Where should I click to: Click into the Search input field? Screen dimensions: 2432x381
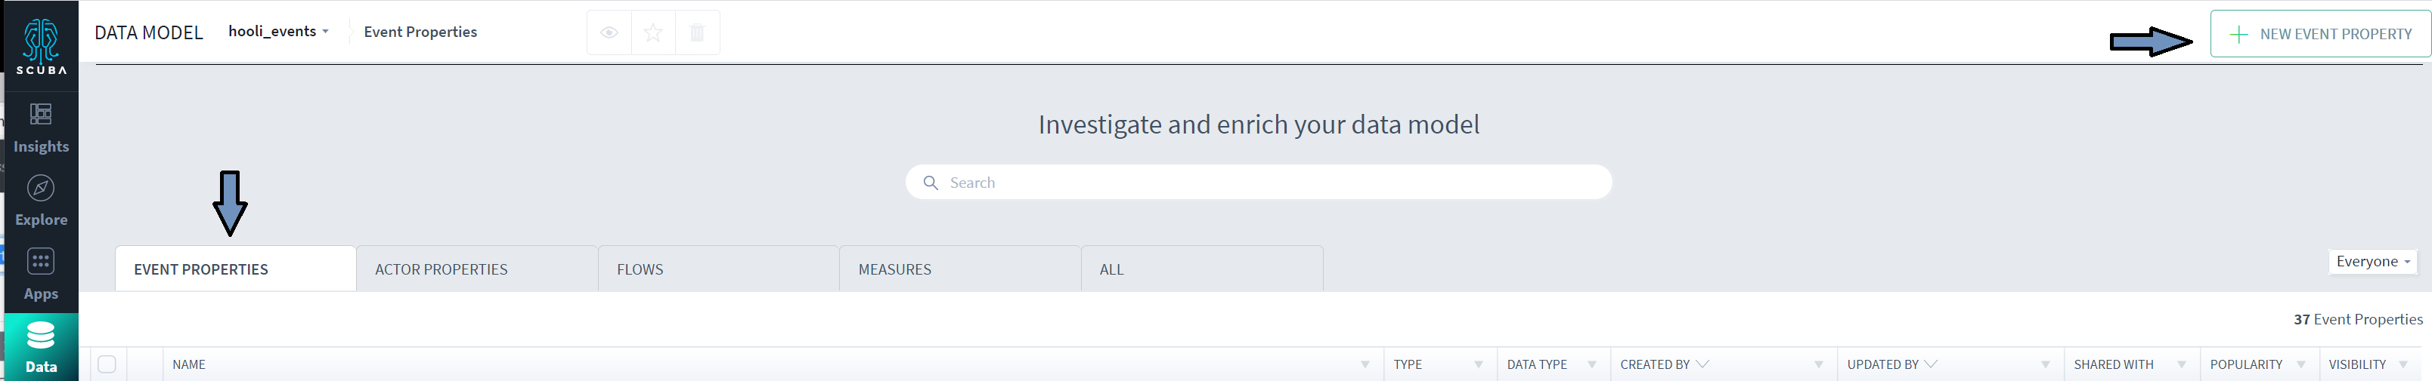tap(1265, 183)
